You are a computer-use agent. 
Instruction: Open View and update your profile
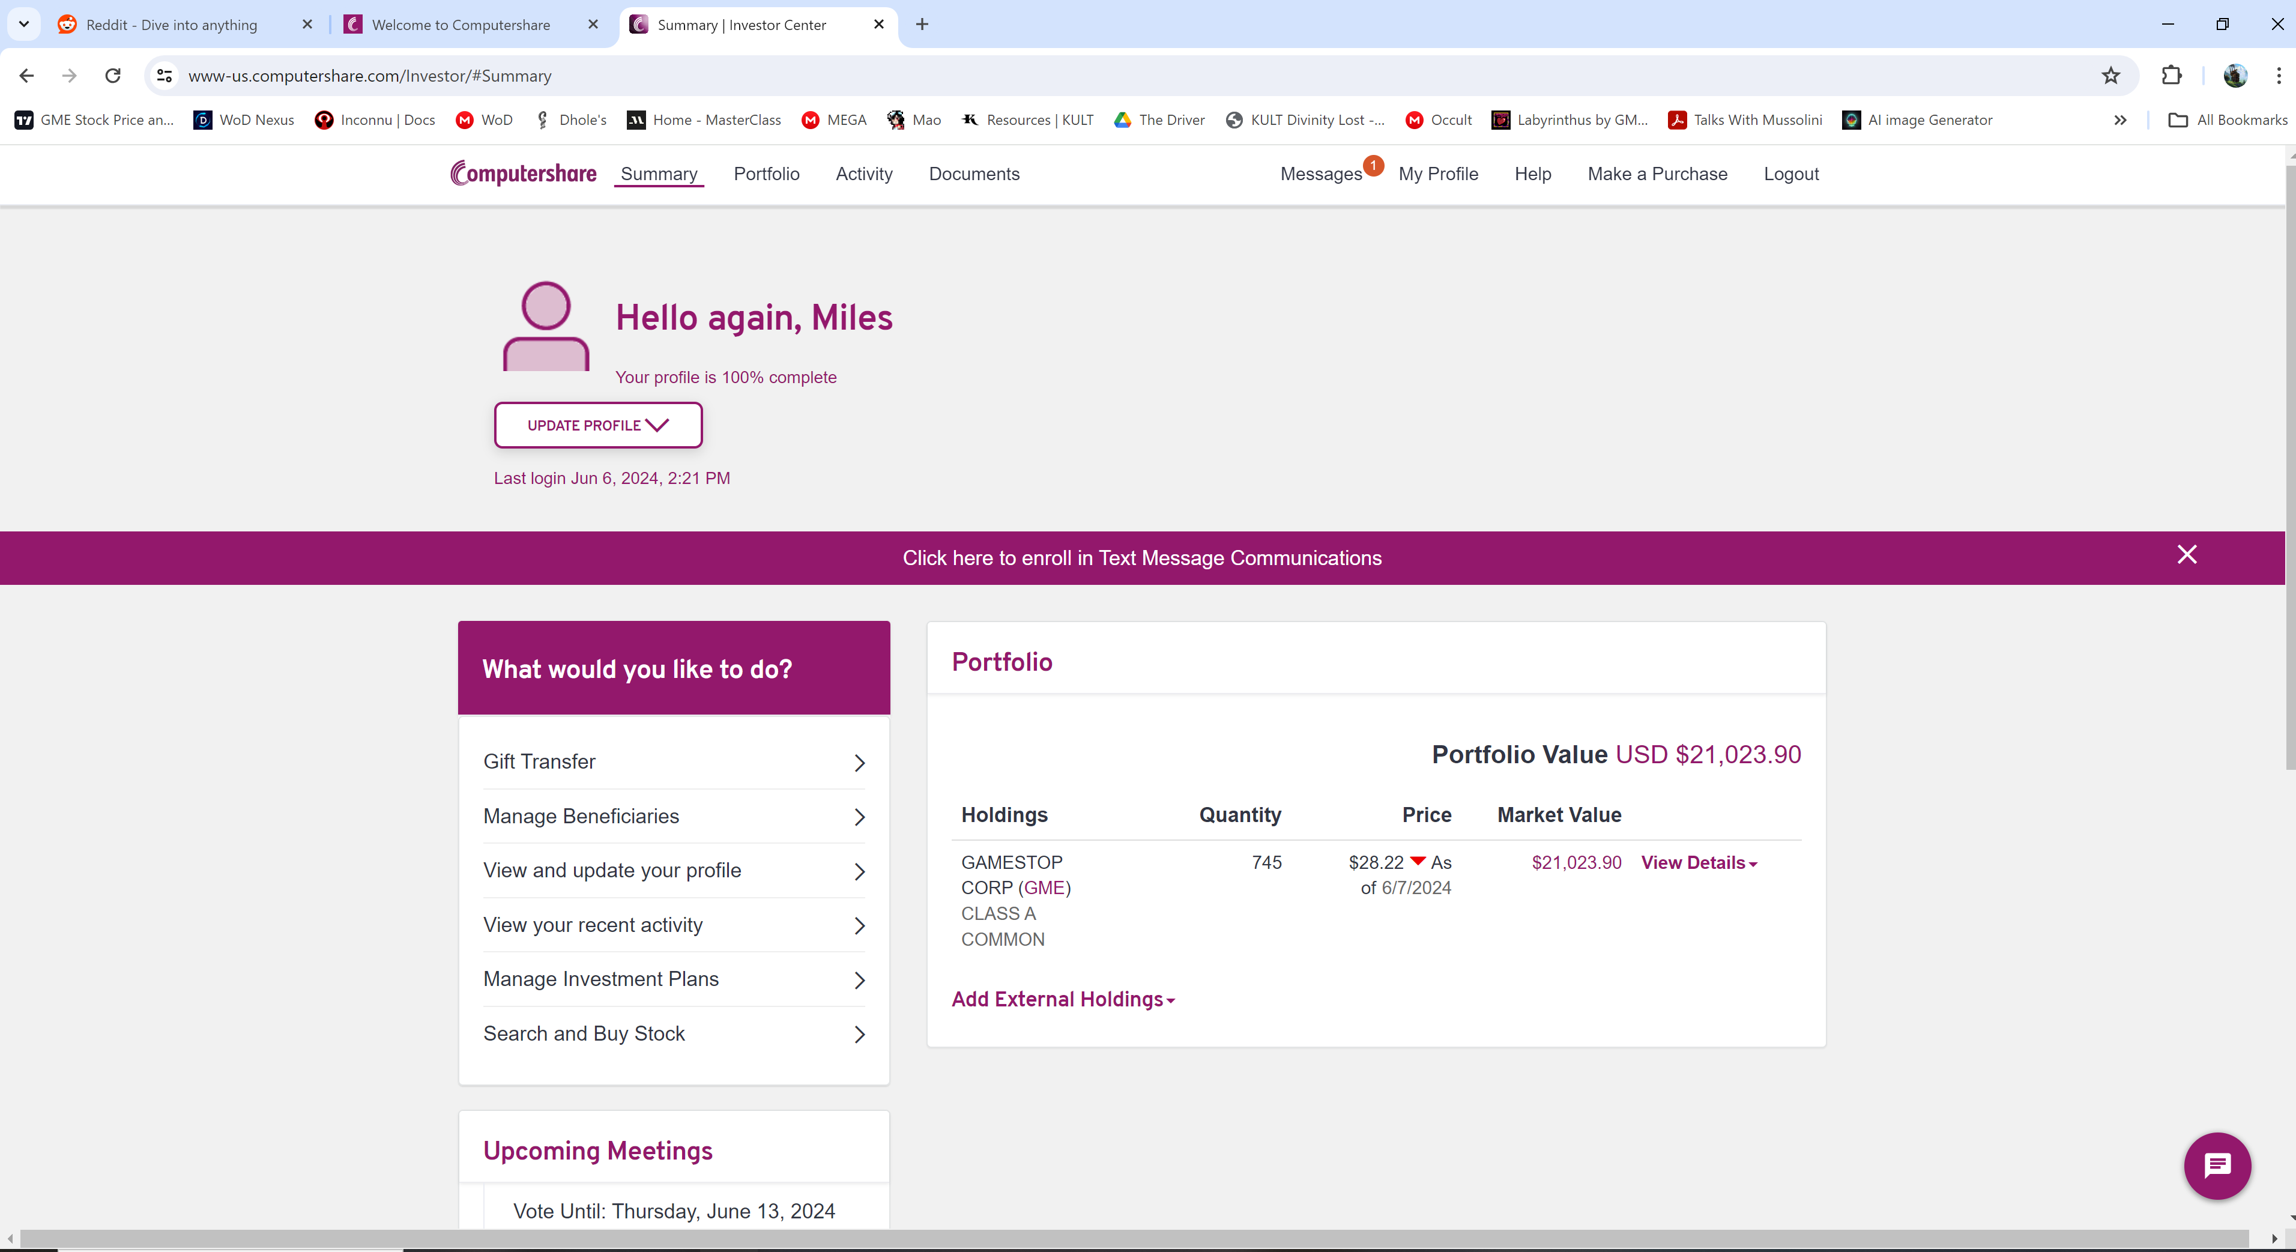point(674,871)
